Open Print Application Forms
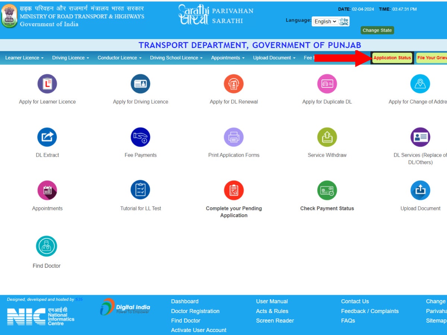Screen dimensions: 447x335 point(234,137)
